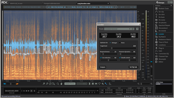Select the hand grab tool
Image resolution: width=174 pixels, height=98 pixels.
(x=61, y=84)
